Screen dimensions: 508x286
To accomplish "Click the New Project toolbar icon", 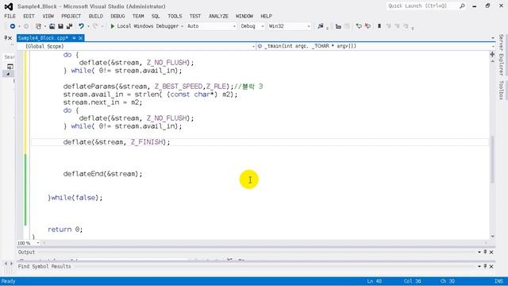I will (38, 26).
